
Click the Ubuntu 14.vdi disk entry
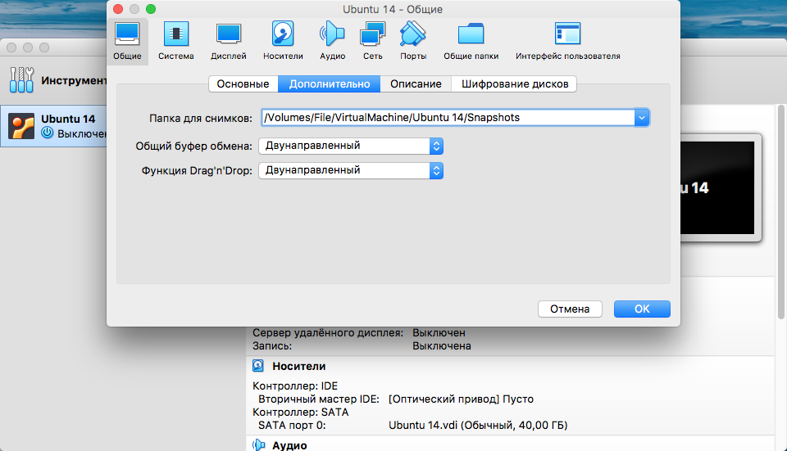coord(478,425)
